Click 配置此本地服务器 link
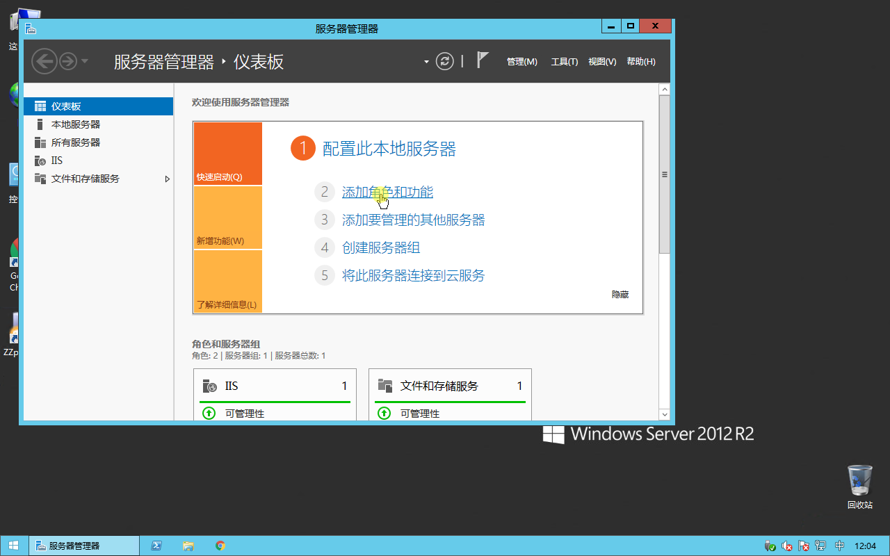 (x=389, y=149)
